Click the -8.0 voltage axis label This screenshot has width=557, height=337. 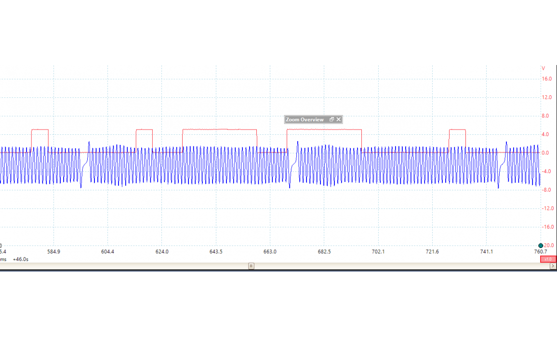tap(546, 190)
